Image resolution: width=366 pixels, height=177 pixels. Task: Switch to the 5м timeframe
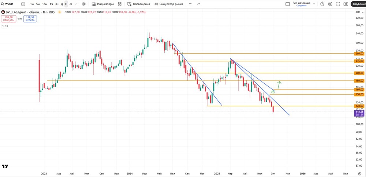(38, 4)
